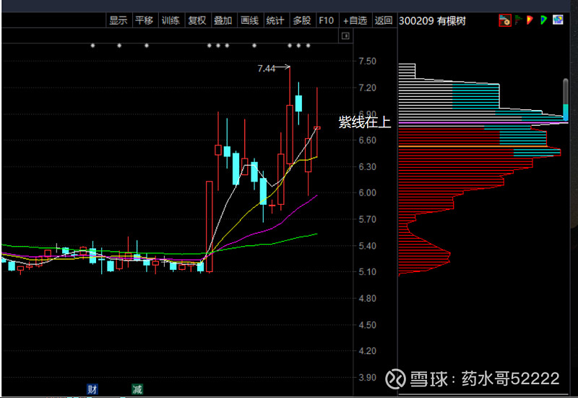Open the 统计 statistics option
Viewport: 578px width, 398px height.
point(276,20)
